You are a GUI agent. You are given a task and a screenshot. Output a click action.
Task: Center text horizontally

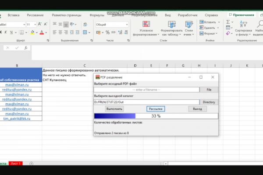[60, 32]
